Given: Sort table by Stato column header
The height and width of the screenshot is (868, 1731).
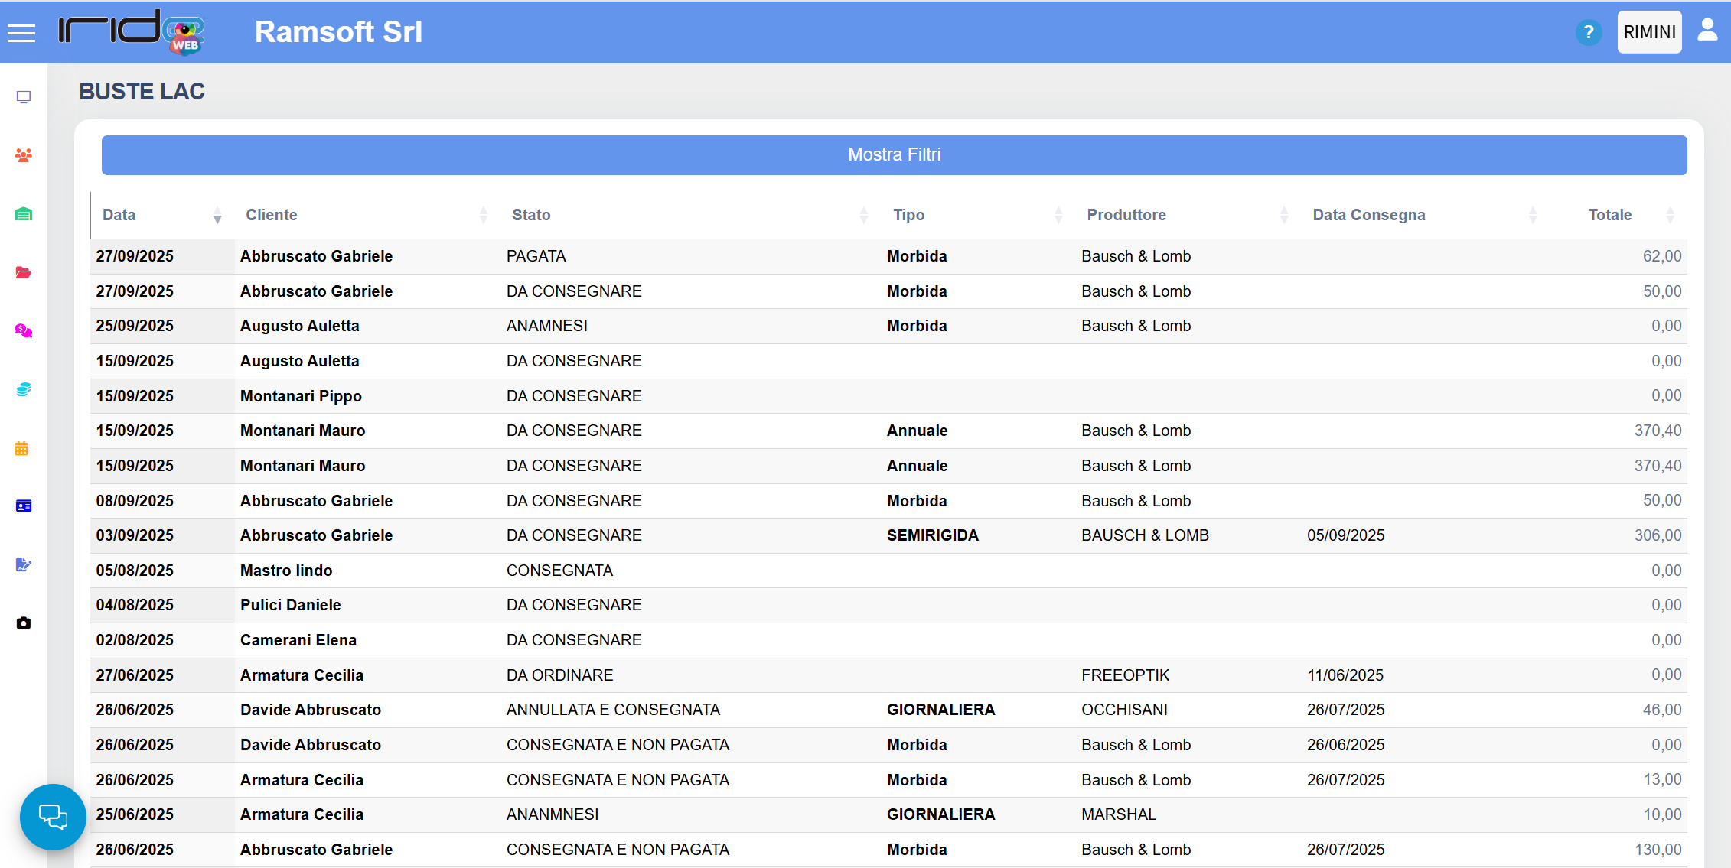Looking at the screenshot, I should pyautogui.click(x=531, y=215).
